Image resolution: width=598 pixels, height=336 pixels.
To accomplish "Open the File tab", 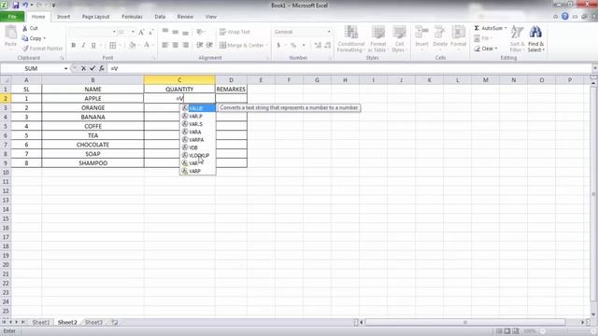I will (x=12, y=17).
